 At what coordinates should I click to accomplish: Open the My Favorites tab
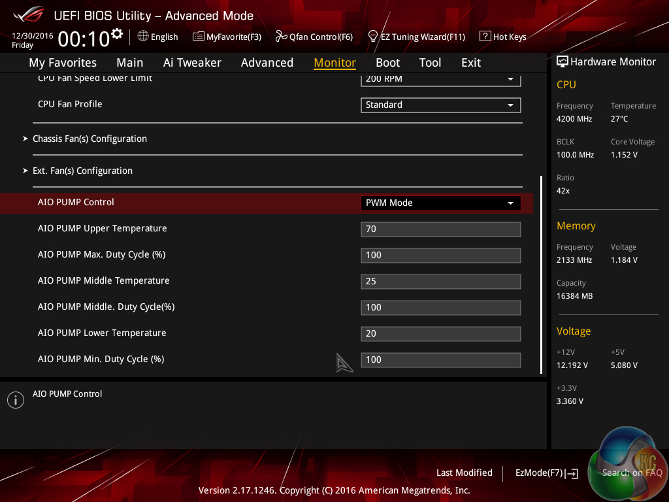pyautogui.click(x=63, y=63)
